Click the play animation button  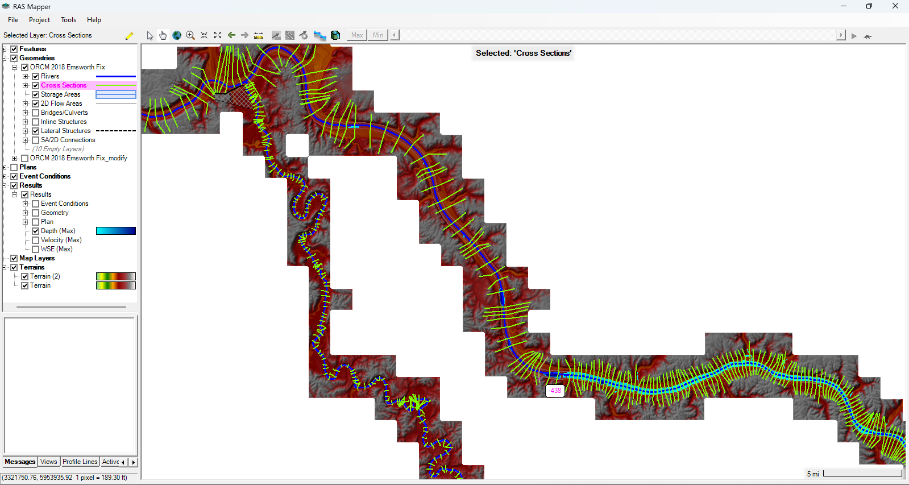[x=854, y=36]
